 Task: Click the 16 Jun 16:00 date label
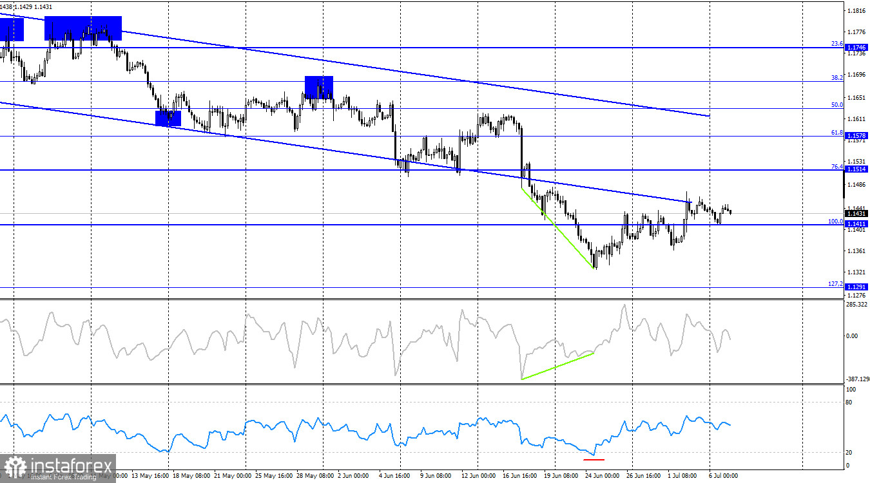click(521, 476)
